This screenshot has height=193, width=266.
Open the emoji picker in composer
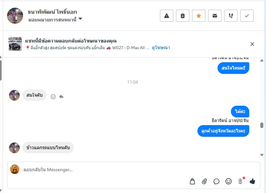coord(229,181)
